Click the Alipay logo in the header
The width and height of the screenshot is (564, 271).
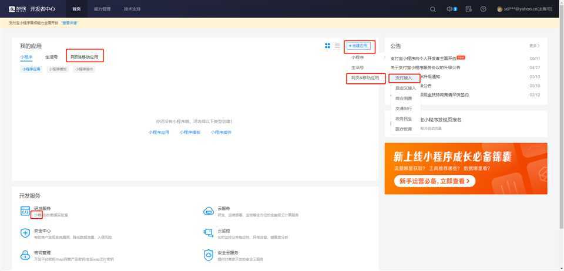tap(17, 9)
